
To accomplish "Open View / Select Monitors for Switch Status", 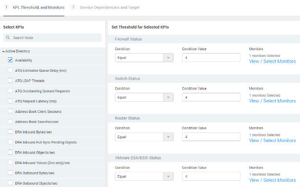I will coord(273,101).
